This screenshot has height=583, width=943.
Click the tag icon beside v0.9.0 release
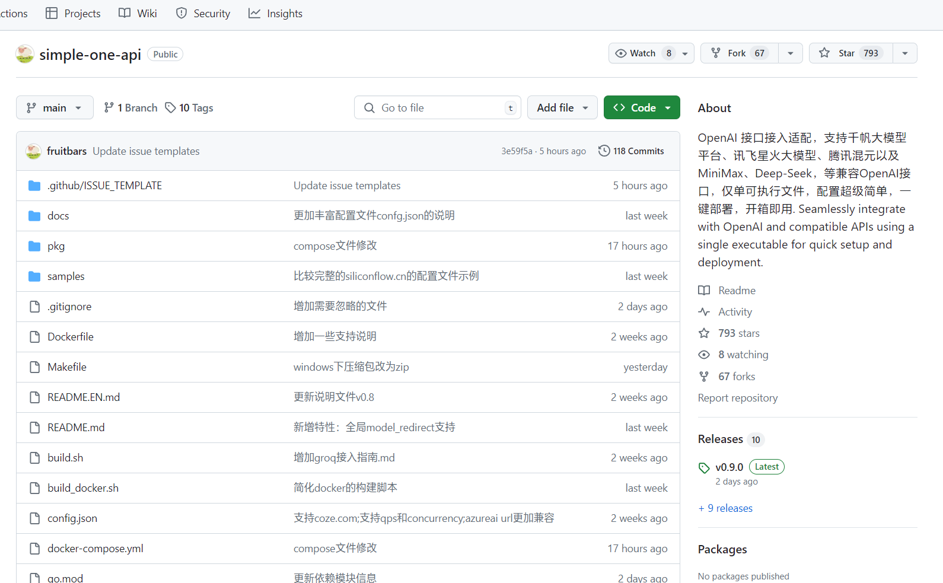tap(704, 468)
